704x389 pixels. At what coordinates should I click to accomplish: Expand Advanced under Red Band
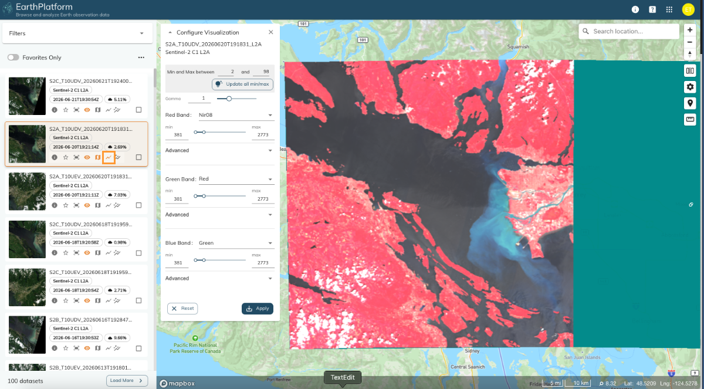point(220,150)
